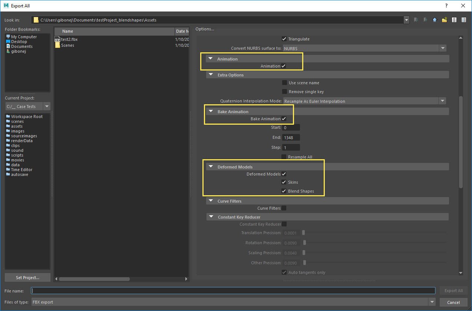Image resolution: width=472 pixels, height=311 pixels.
Task: Open the Quaternion Interpolation Mode dropdown
Action: pos(443,101)
